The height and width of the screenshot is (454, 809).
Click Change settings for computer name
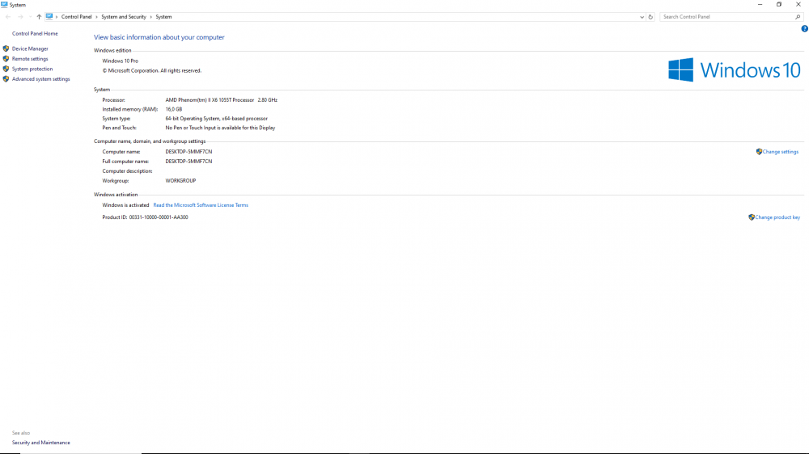[780, 152]
